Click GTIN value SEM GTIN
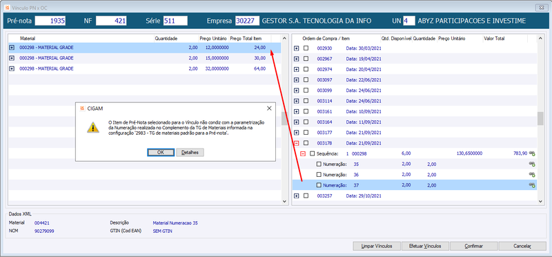The width and height of the screenshot is (552, 257). point(163,231)
